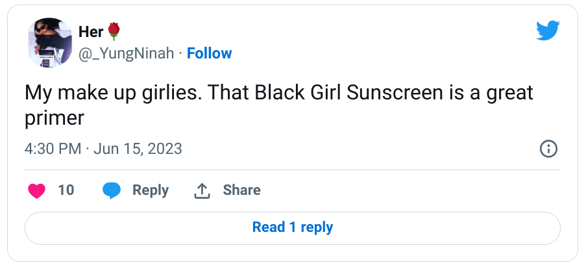Click the display name Her
Screen dimensions: 586x265
(91, 32)
